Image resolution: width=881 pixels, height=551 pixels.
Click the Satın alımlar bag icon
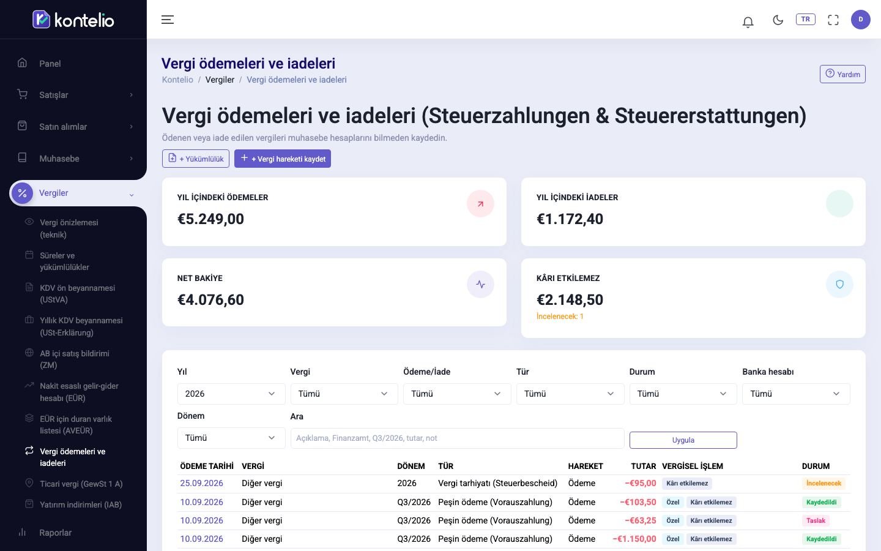click(22, 126)
